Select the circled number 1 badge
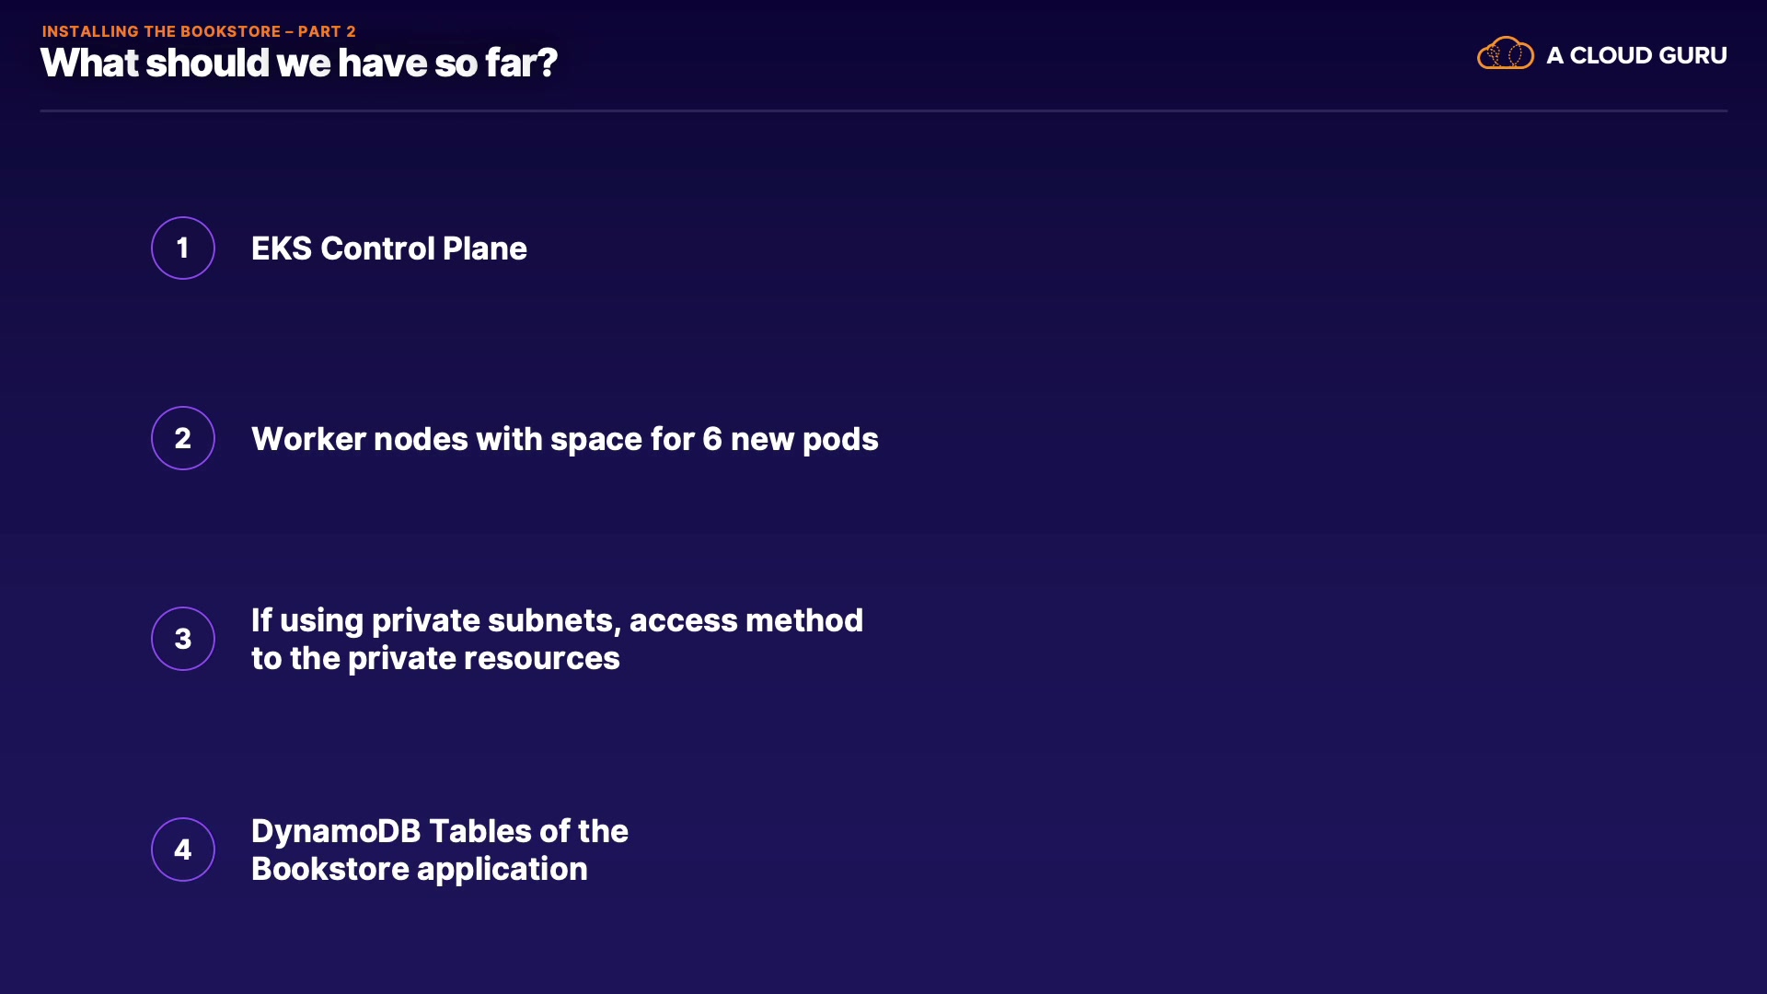This screenshot has height=994, width=1767. tap(183, 248)
